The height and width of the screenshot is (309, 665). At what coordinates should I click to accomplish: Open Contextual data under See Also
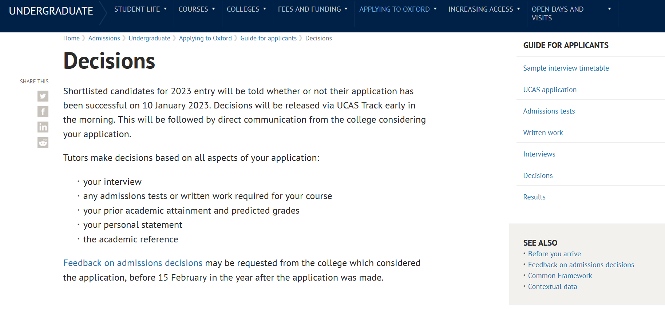pos(553,286)
